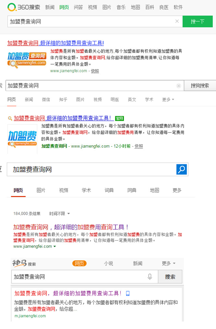Select 网页 tab in 360搜索 header
The image size is (216, 329).
pyautogui.click(x=64, y=7)
